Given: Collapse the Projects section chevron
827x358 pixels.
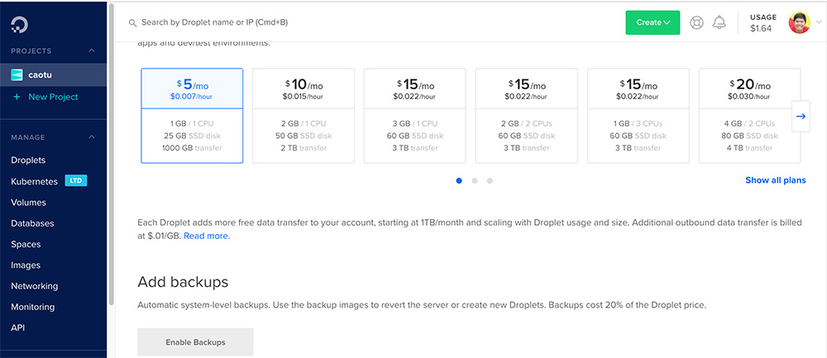Looking at the screenshot, I should 92,51.
